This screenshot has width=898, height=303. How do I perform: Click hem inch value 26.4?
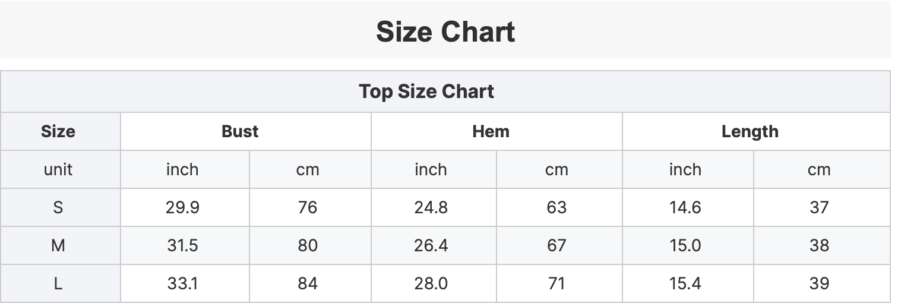pyautogui.click(x=431, y=245)
